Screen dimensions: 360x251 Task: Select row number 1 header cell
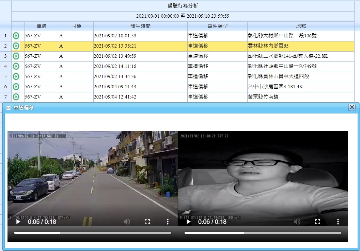[x=5, y=36]
